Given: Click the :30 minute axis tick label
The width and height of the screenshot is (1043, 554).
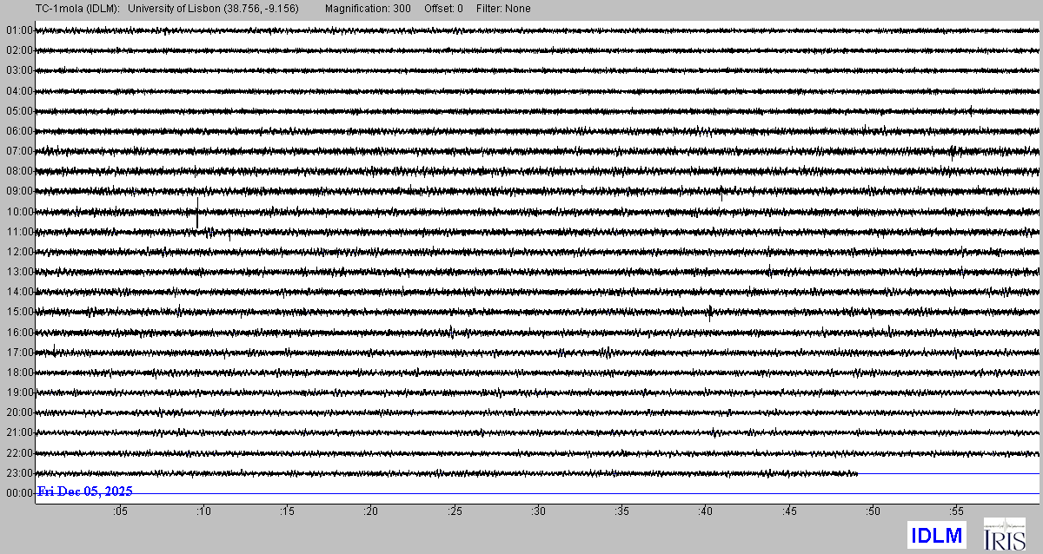Looking at the screenshot, I should (538, 511).
